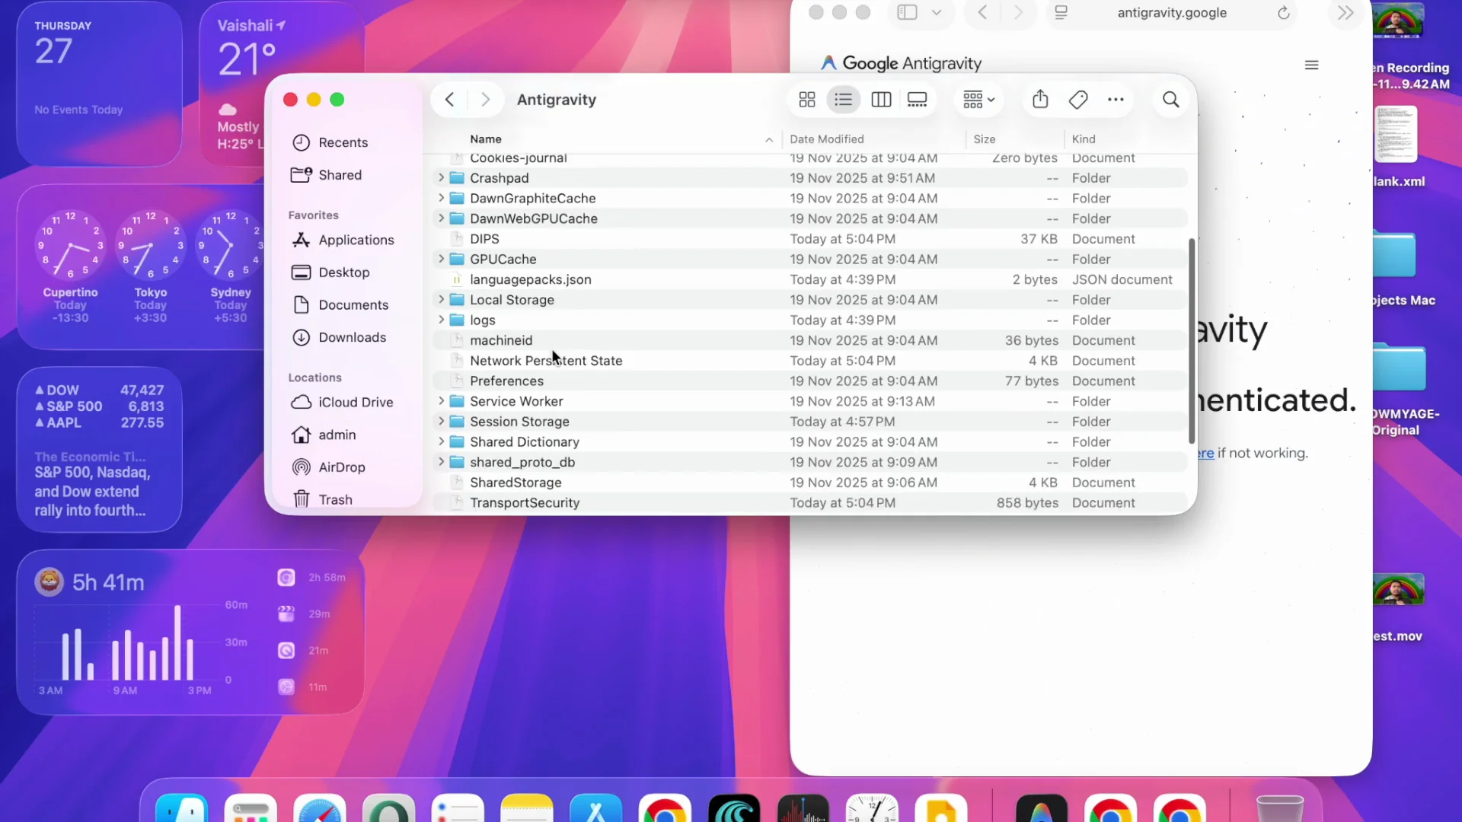Open the Google Antigravity hamburger menu
The height and width of the screenshot is (822, 1462).
(x=1311, y=65)
